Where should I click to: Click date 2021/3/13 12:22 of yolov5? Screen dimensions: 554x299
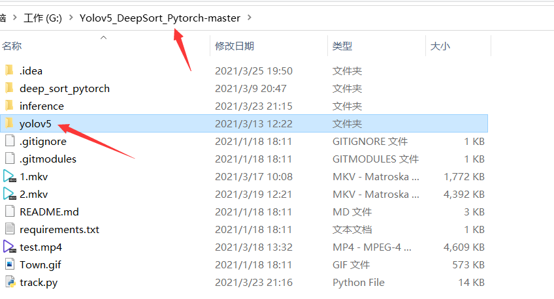(253, 124)
